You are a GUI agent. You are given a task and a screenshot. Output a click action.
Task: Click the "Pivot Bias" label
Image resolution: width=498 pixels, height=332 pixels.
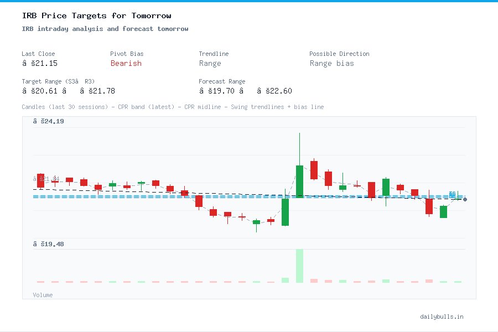[127, 54]
